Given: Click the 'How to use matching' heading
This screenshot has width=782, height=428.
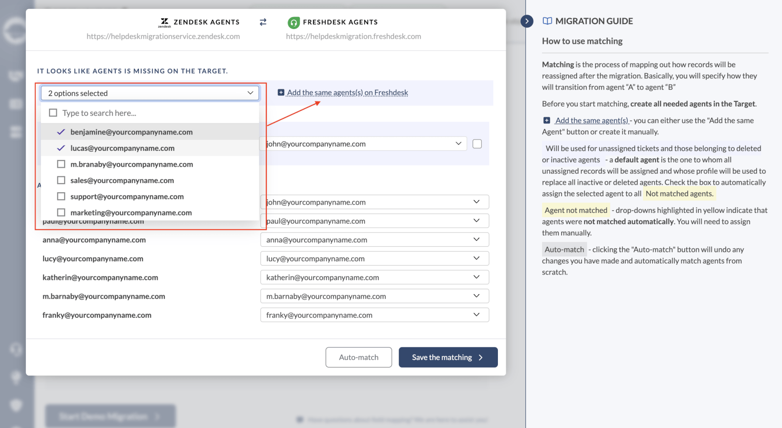Looking at the screenshot, I should tap(582, 41).
